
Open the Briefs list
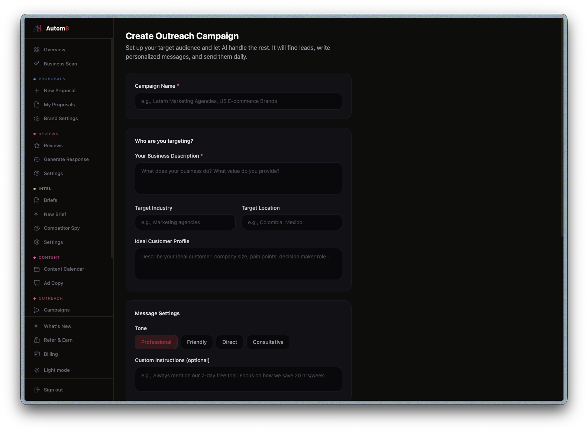[50, 200]
